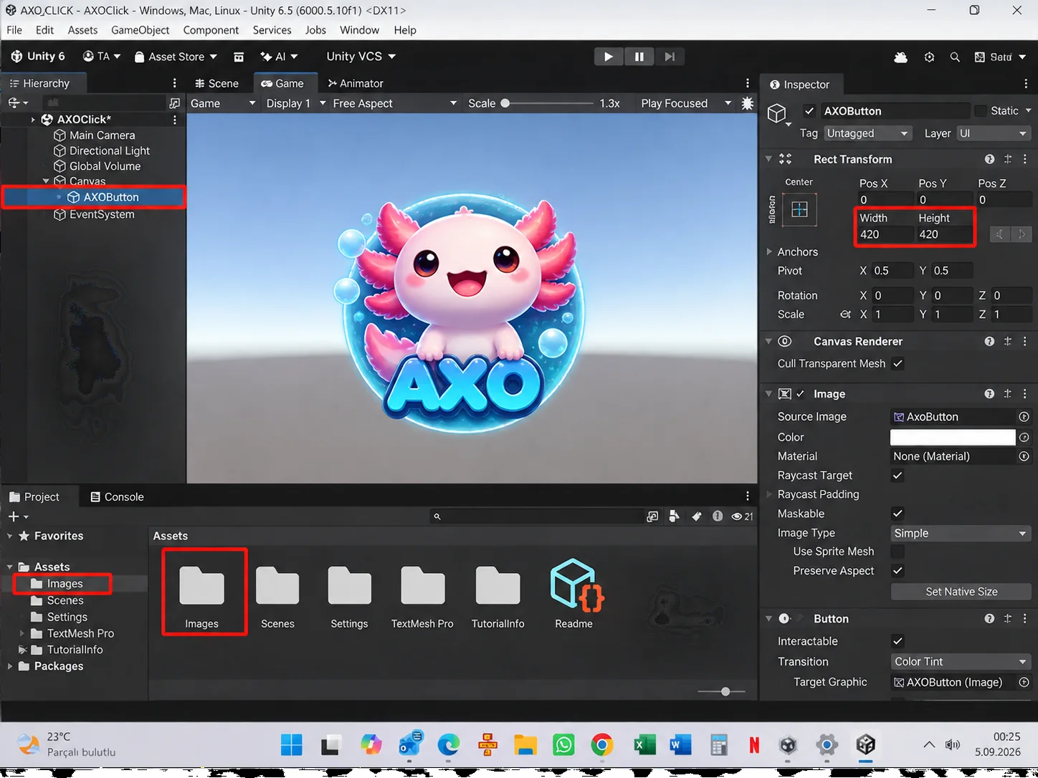Toggle the Preserve Aspect checkbox
This screenshot has width=1038, height=778.
897,570
